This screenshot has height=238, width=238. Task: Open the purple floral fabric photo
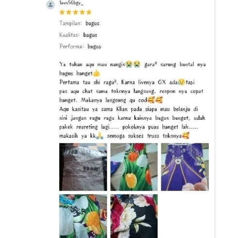coord(185,167)
